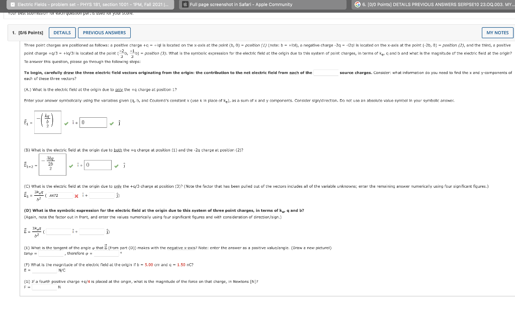
Task: Click the red X mark beside .4472
Action: pyautogui.click(x=76, y=196)
